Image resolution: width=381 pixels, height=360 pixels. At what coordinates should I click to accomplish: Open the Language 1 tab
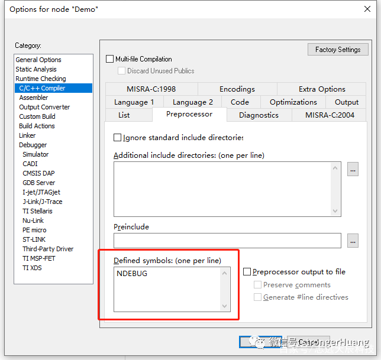[134, 102]
